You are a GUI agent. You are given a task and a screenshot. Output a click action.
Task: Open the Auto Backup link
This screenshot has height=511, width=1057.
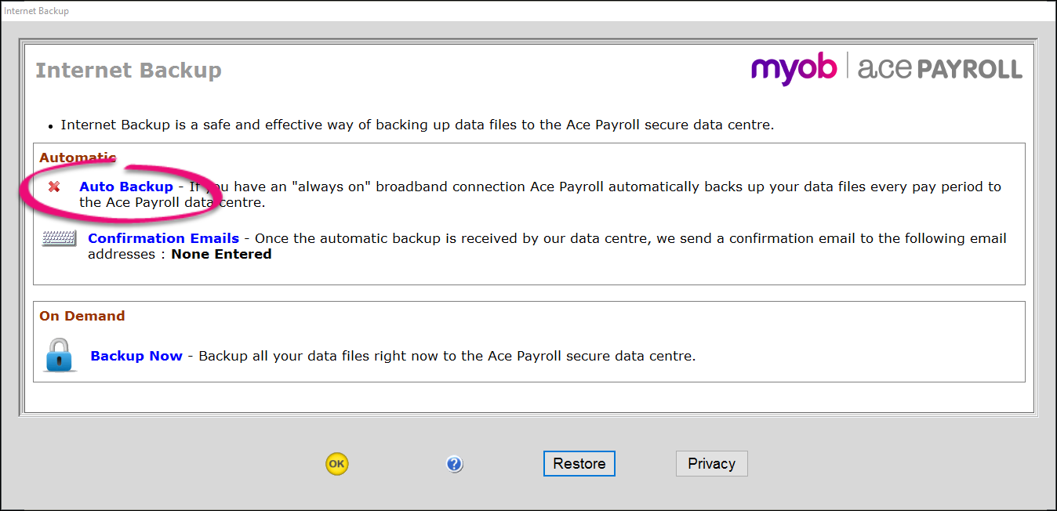(126, 187)
